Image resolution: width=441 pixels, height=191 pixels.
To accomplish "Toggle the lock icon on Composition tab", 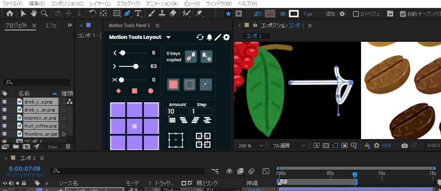I will [255, 25].
